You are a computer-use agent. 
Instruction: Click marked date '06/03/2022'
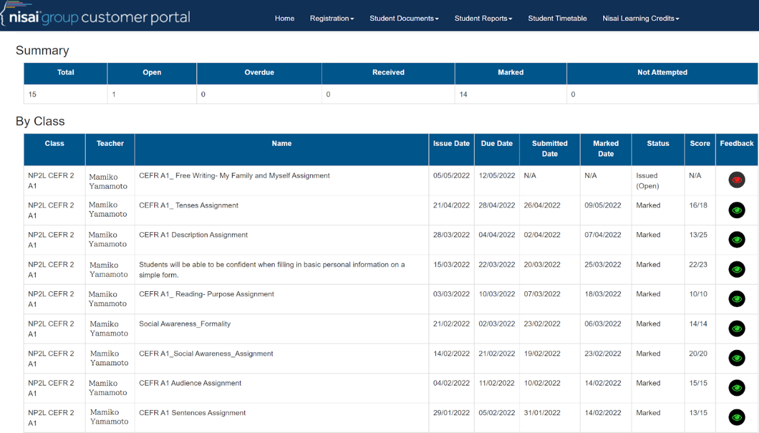coord(603,324)
